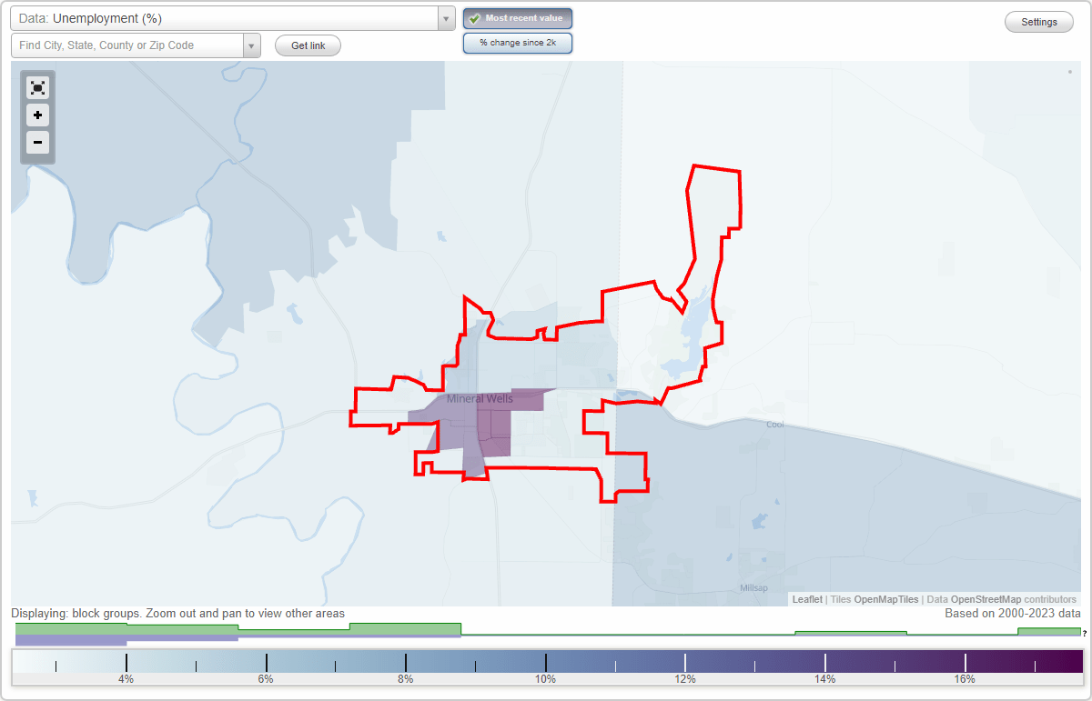Visit the Leaflet attribution link
Image resolution: width=1092 pixels, height=701 pixels.
[x=806, y=599]
